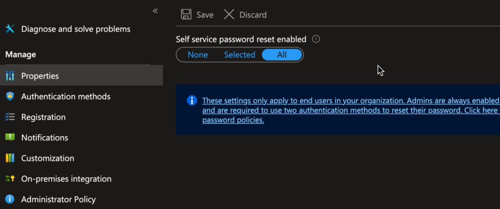Click the On-premises integration key icon
This screenshot has height=209, width=500.
click(10, 179)
